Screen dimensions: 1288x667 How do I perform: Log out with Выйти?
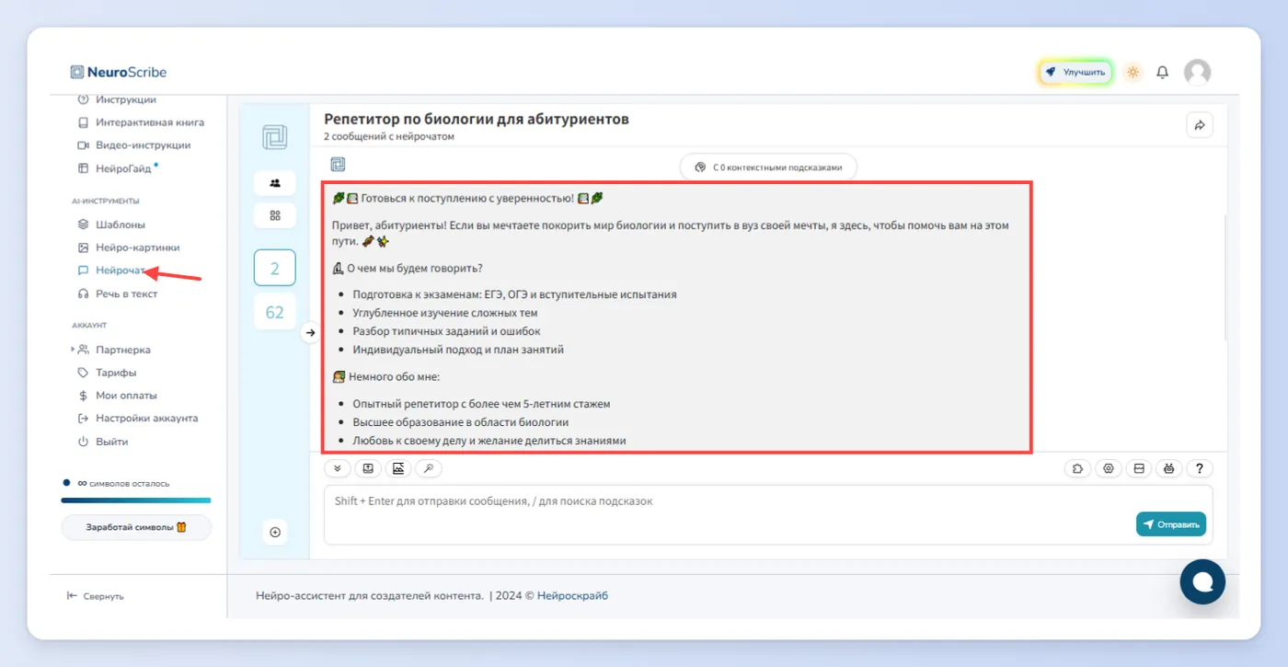pyautogui.click(x=103, y=442)
